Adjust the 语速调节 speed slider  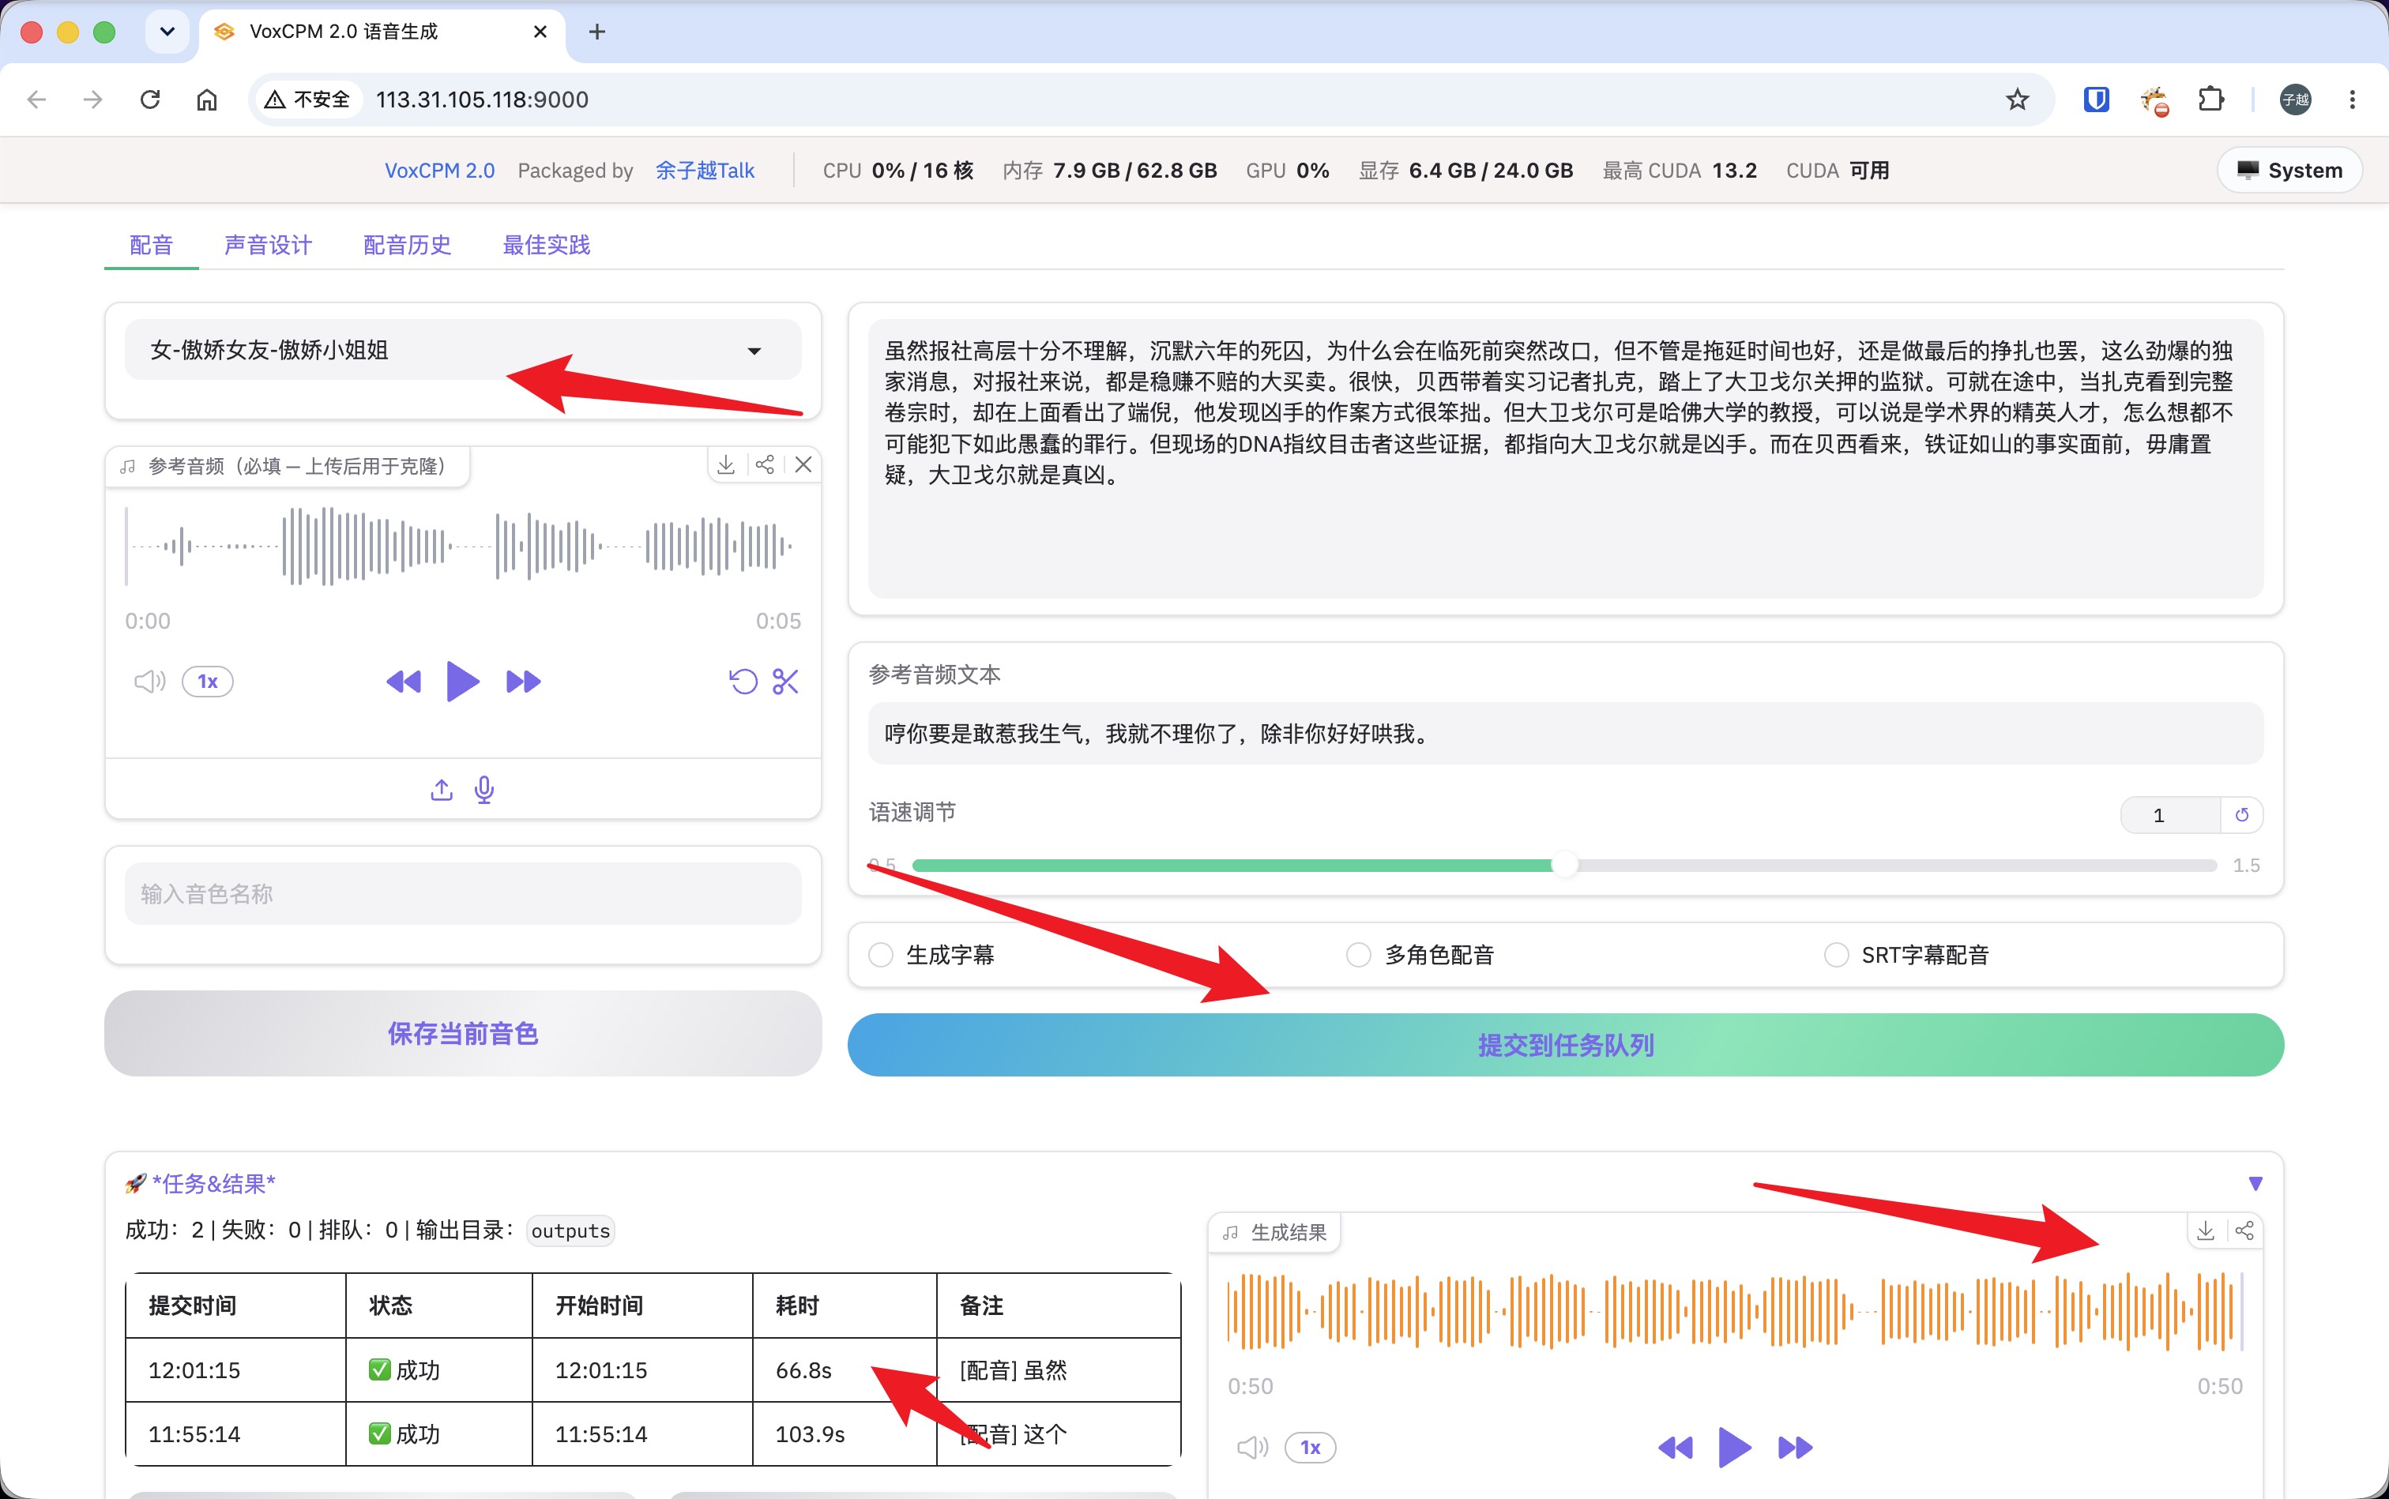pyautogui.click(x=1564, y=866)
